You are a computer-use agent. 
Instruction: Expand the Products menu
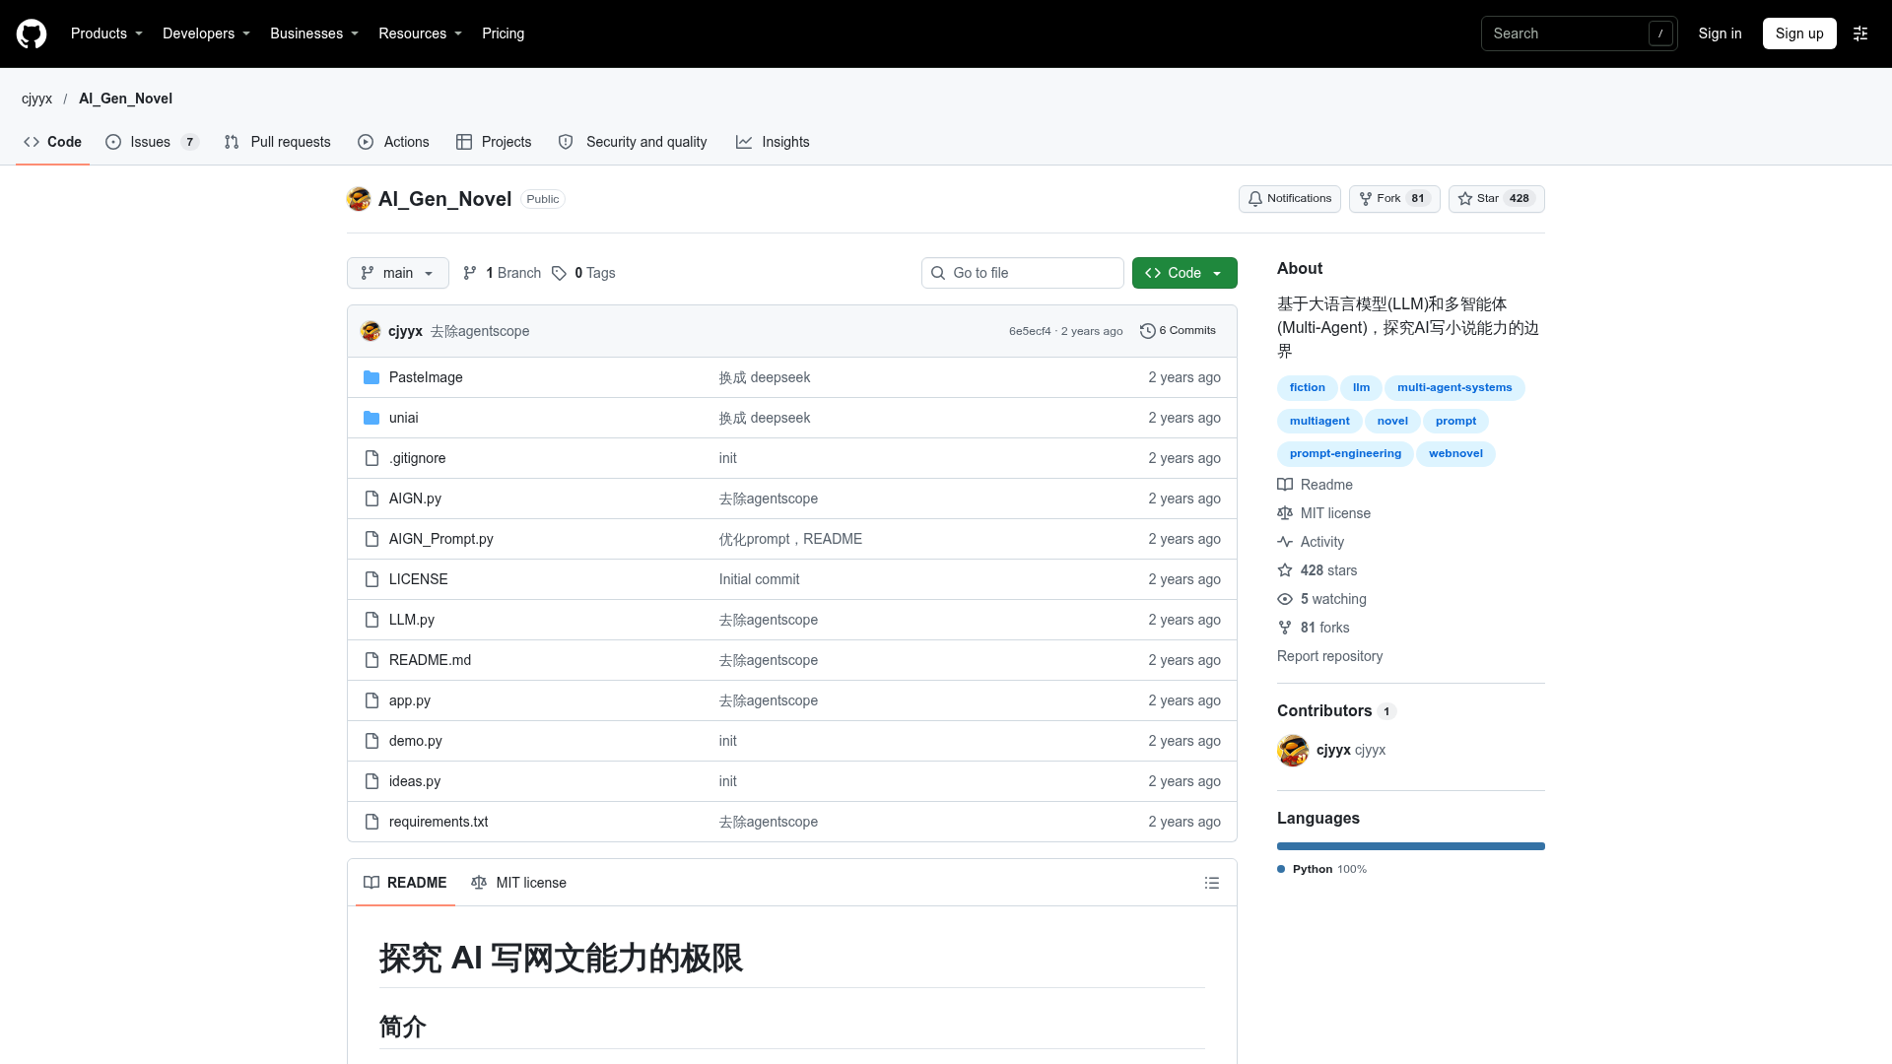106,33
